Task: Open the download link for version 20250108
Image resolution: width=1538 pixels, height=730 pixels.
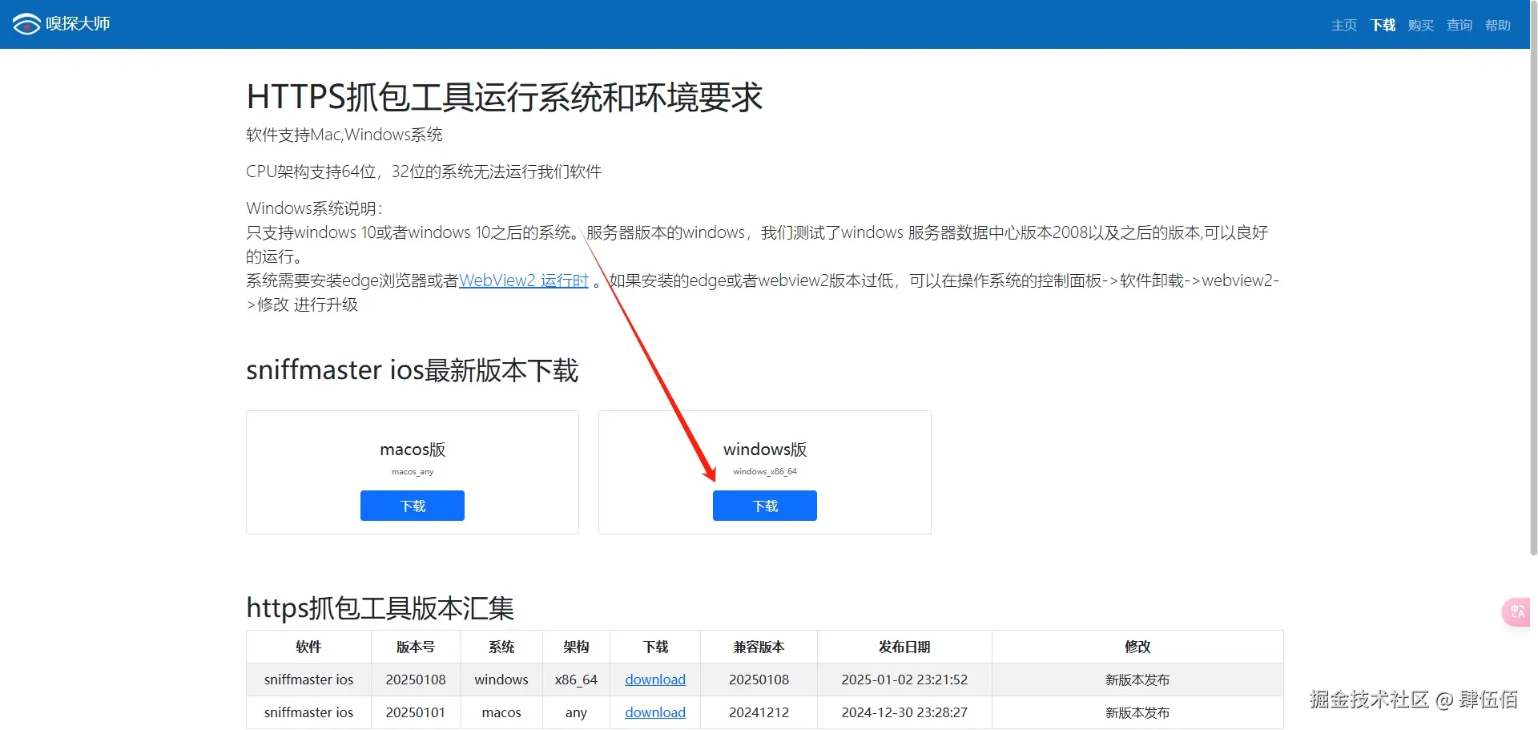Action: pyautogui.click(x=654, y=679)
